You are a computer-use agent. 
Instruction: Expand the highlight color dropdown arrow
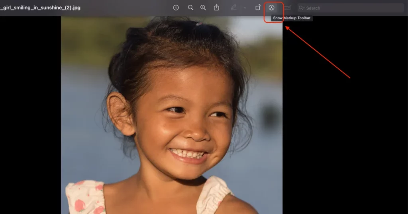coord(245,8)
